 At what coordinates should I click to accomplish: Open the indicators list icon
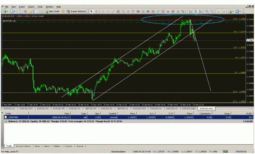(x=230, y=11)
